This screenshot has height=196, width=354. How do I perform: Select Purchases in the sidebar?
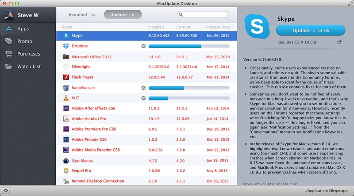coord(28,54)
